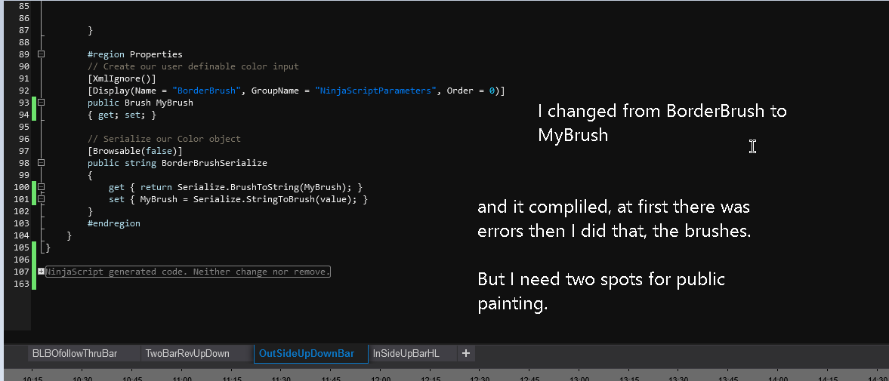Collapse the set accessor fold on line 101

[x=41, y=199]
